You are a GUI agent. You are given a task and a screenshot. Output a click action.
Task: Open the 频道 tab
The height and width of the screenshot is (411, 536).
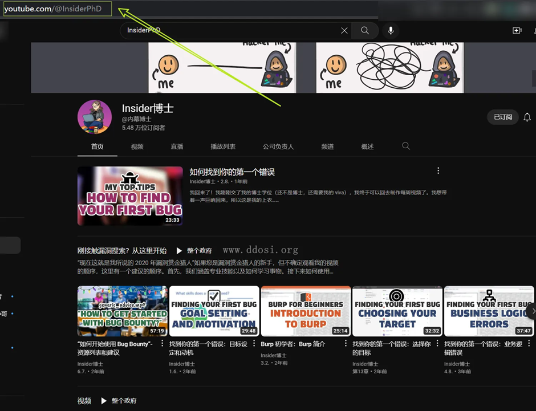click(327, 147)
